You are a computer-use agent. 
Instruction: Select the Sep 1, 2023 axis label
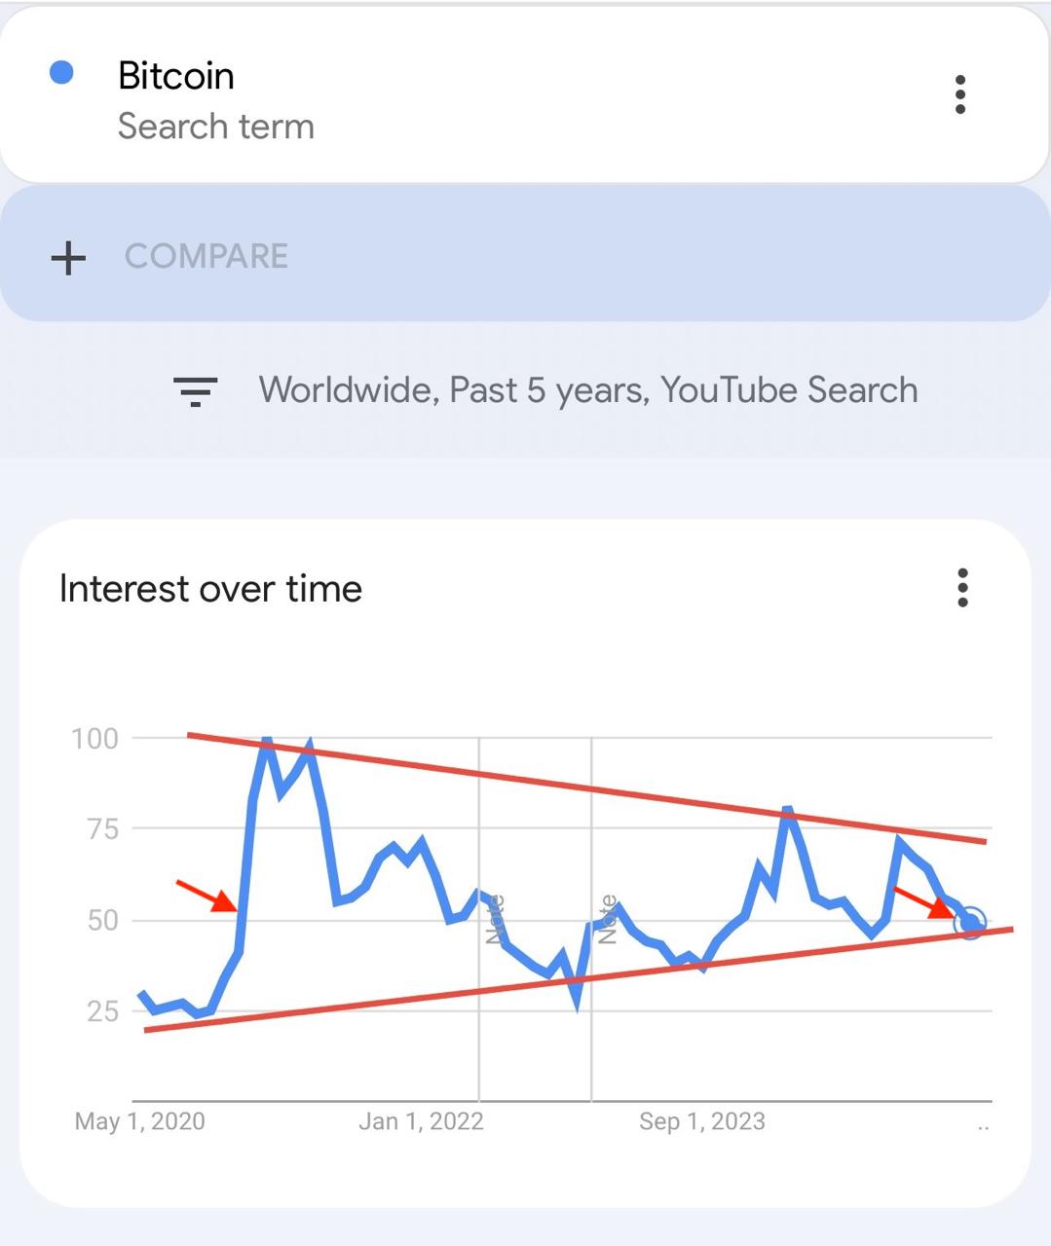(x=702, y=1121)
